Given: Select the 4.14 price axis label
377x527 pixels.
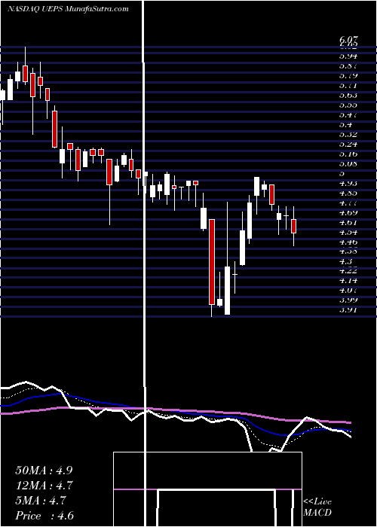Looking at the screenshot, I should pos(348,281).
